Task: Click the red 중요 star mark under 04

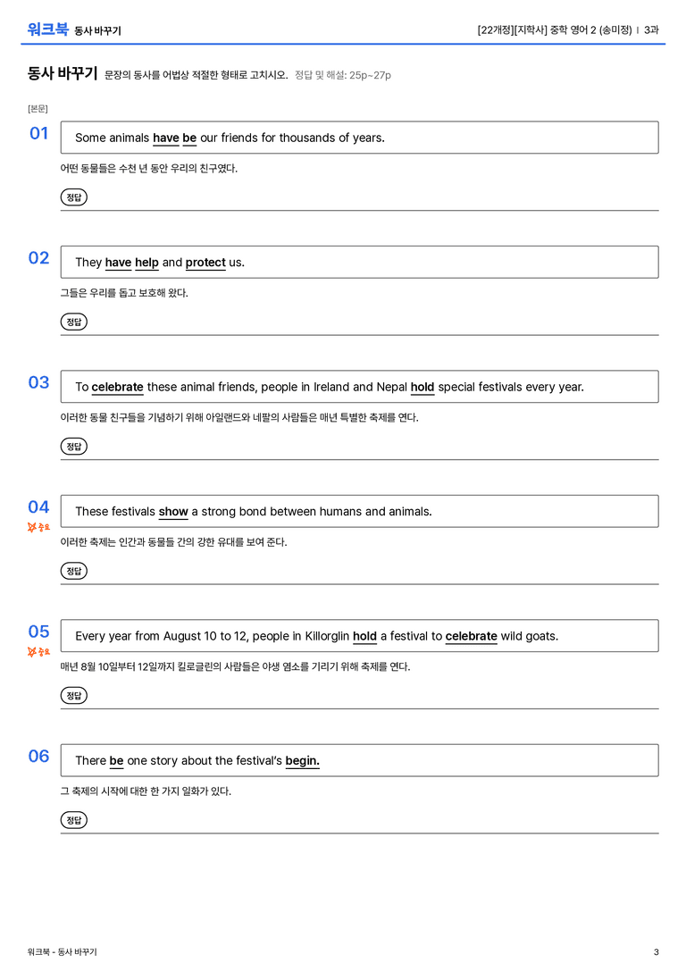Action: coord(38,527)
